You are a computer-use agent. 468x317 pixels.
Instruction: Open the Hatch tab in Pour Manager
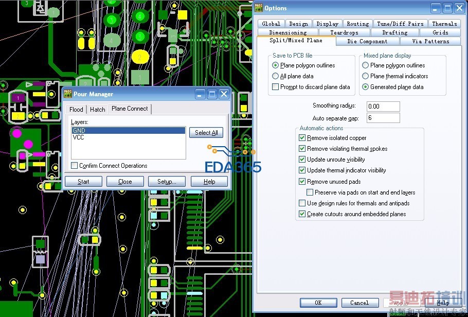point(97,109)
